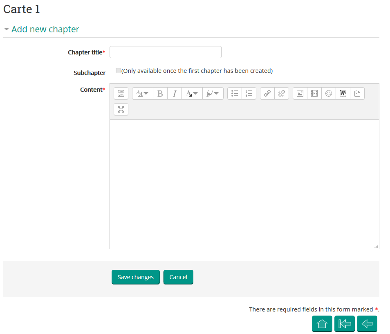Insert an ordered numbered list
The image size is (390, 334).
coord(249,93)
